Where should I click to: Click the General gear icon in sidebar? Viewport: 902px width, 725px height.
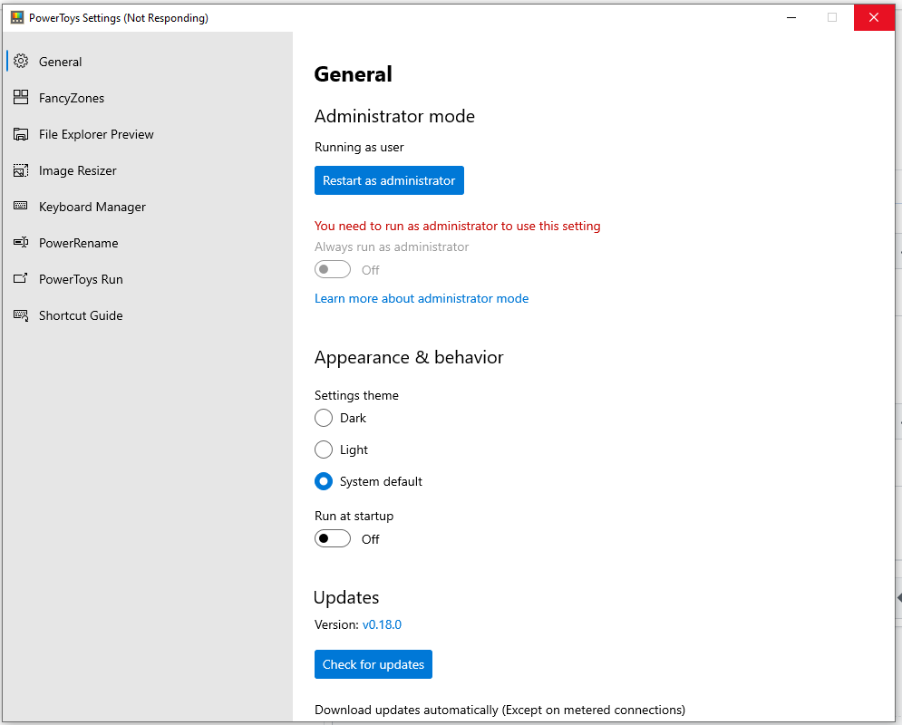click(x=21, y=61)
